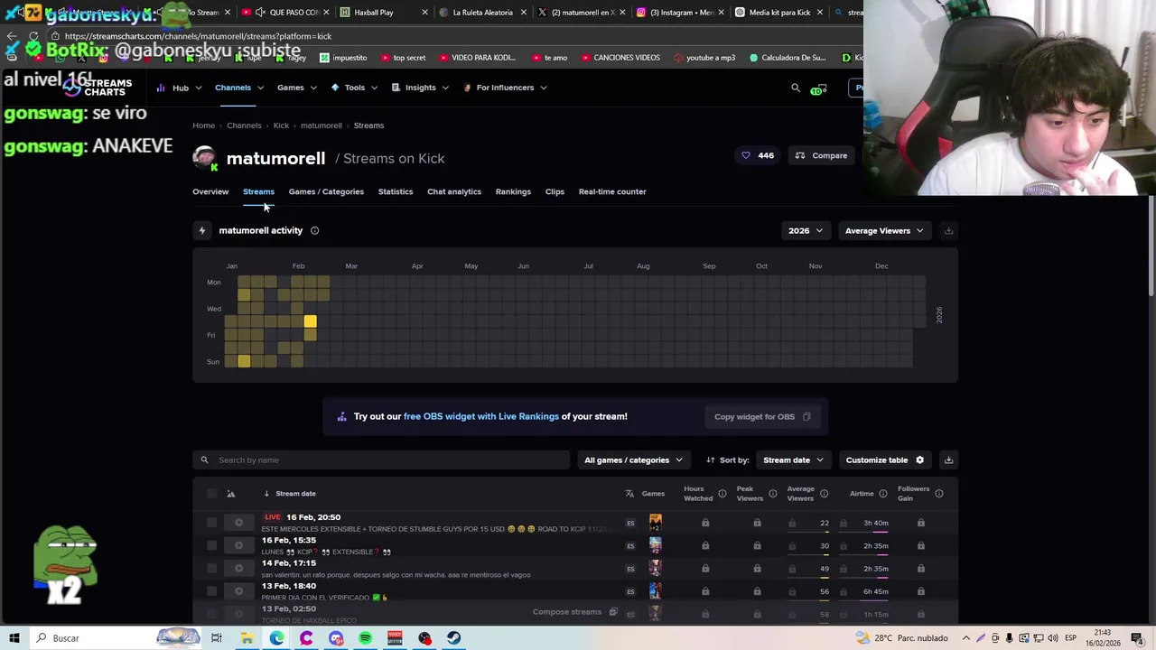Play the 16 Feb, 15:35 stream row
Image resolution: width=1156 pixels, height=650 pixels.
point(238,545)
